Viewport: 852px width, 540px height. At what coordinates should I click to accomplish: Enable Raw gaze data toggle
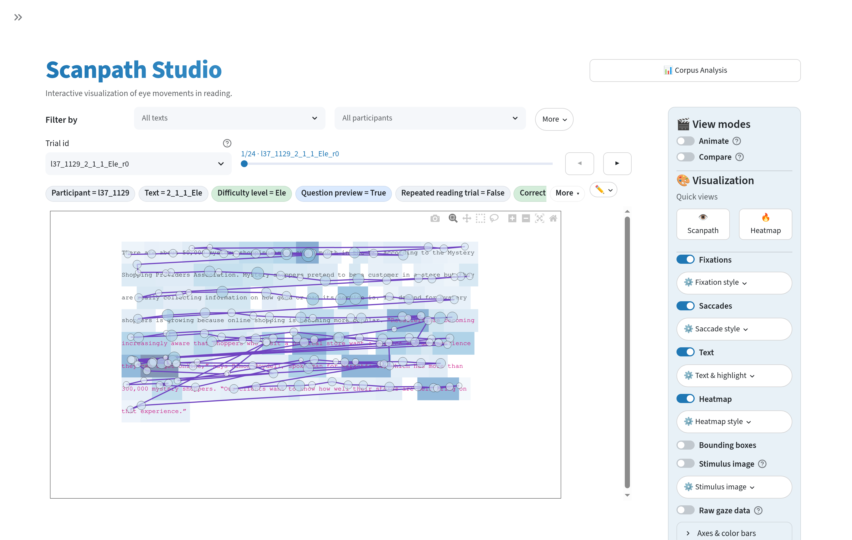point(685,510)
